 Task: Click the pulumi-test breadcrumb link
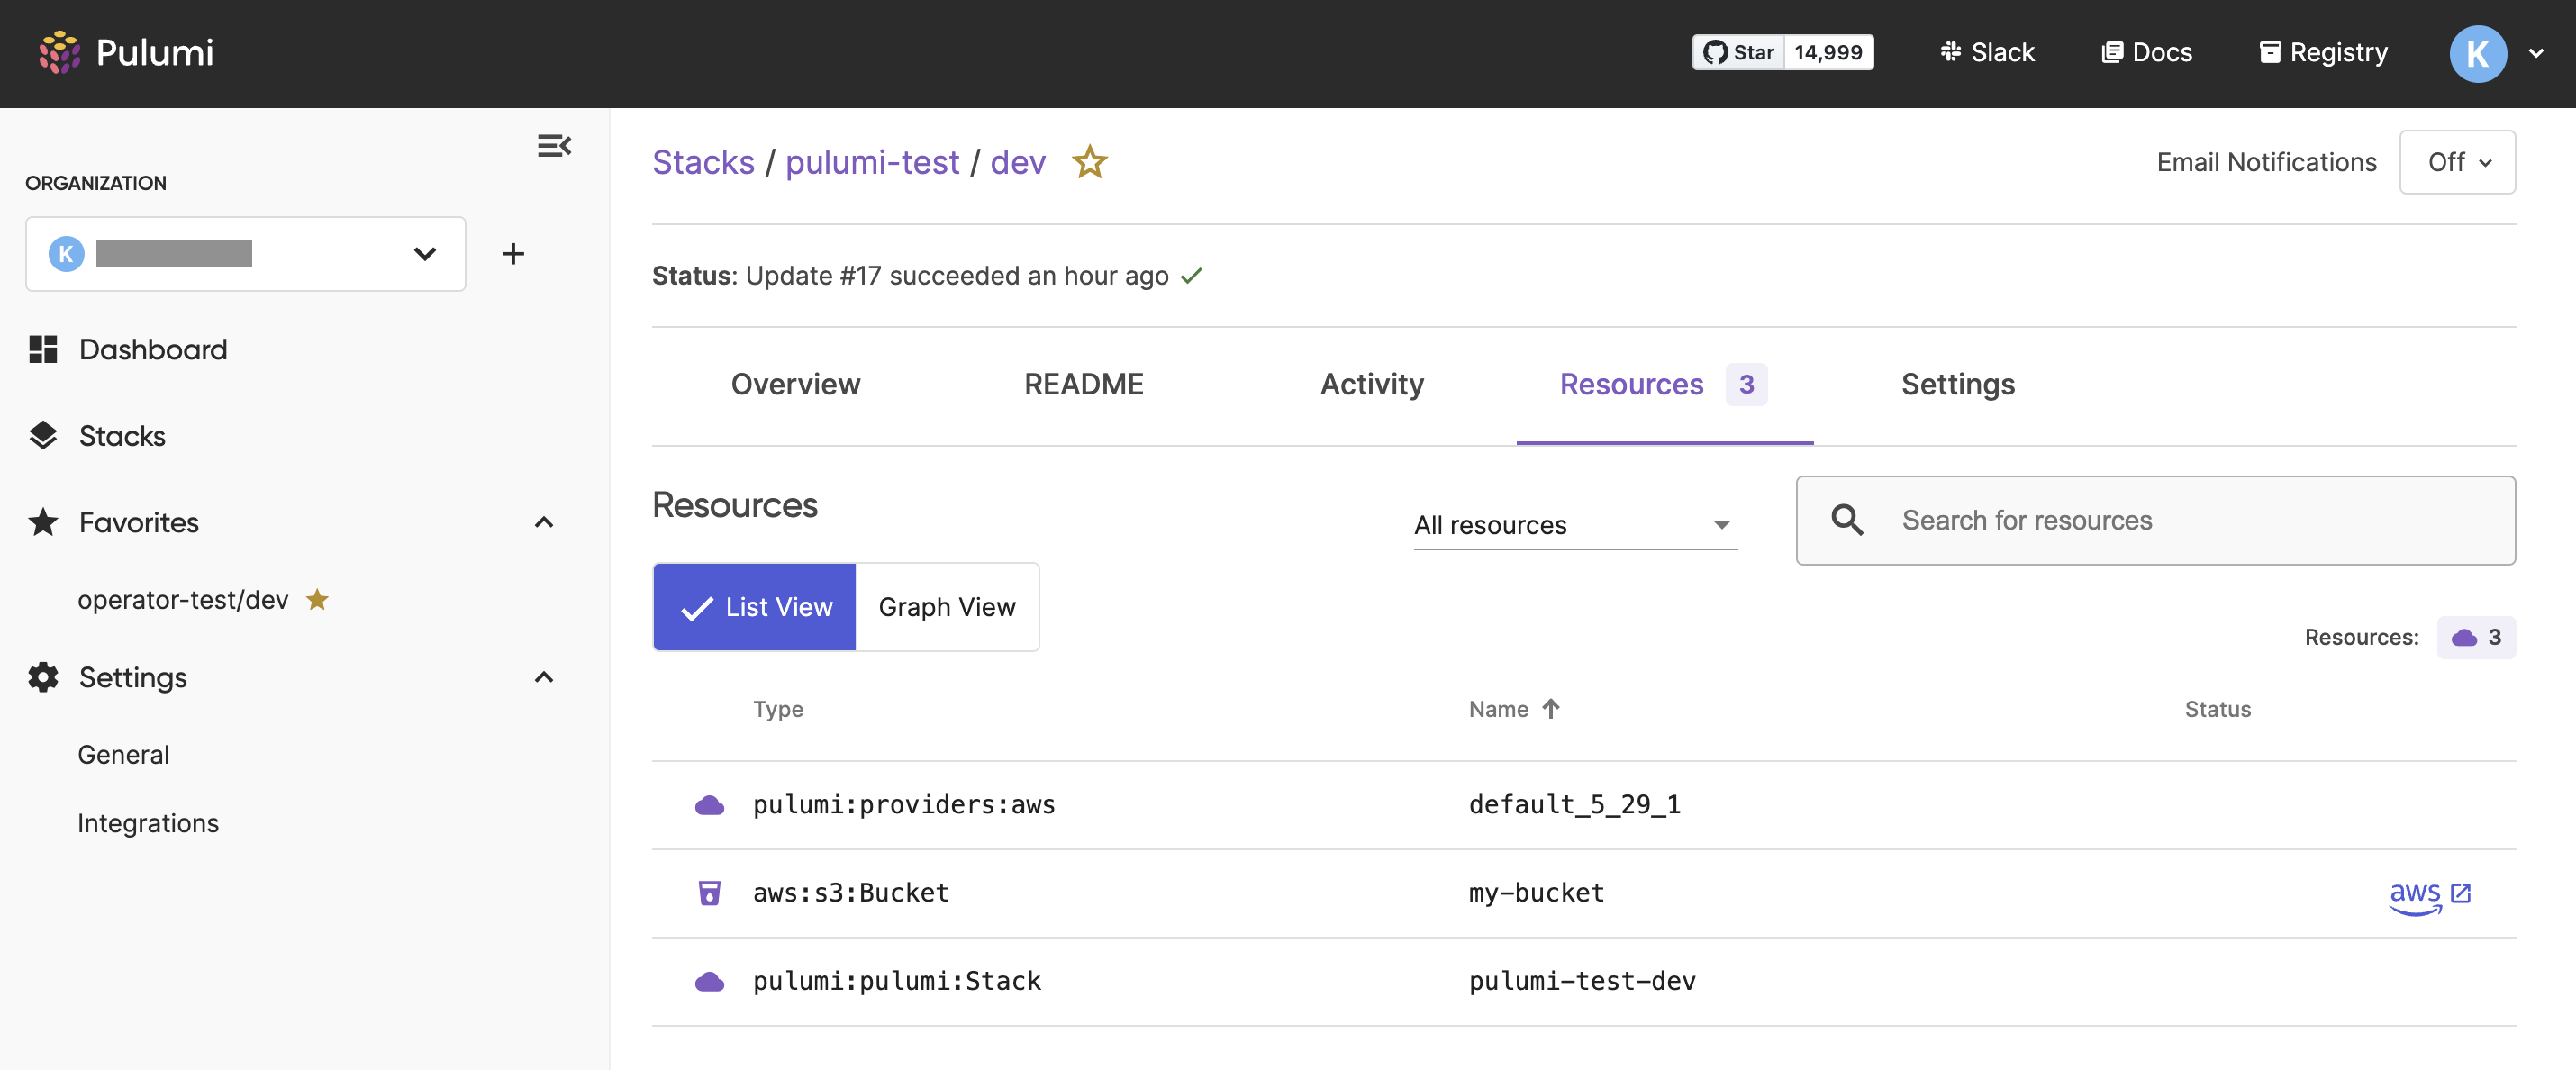(872, 162)
